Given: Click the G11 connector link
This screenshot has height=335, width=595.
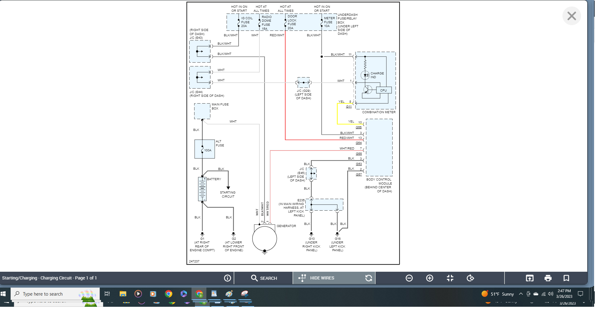Looking at the screenshot, I should pyautogui.click(x=349, y=107).
